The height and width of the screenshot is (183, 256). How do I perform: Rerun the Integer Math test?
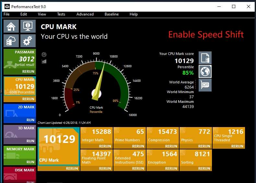click(105, 146)
